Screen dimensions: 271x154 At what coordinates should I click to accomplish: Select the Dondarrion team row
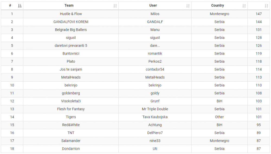click(x=71, y=149)
